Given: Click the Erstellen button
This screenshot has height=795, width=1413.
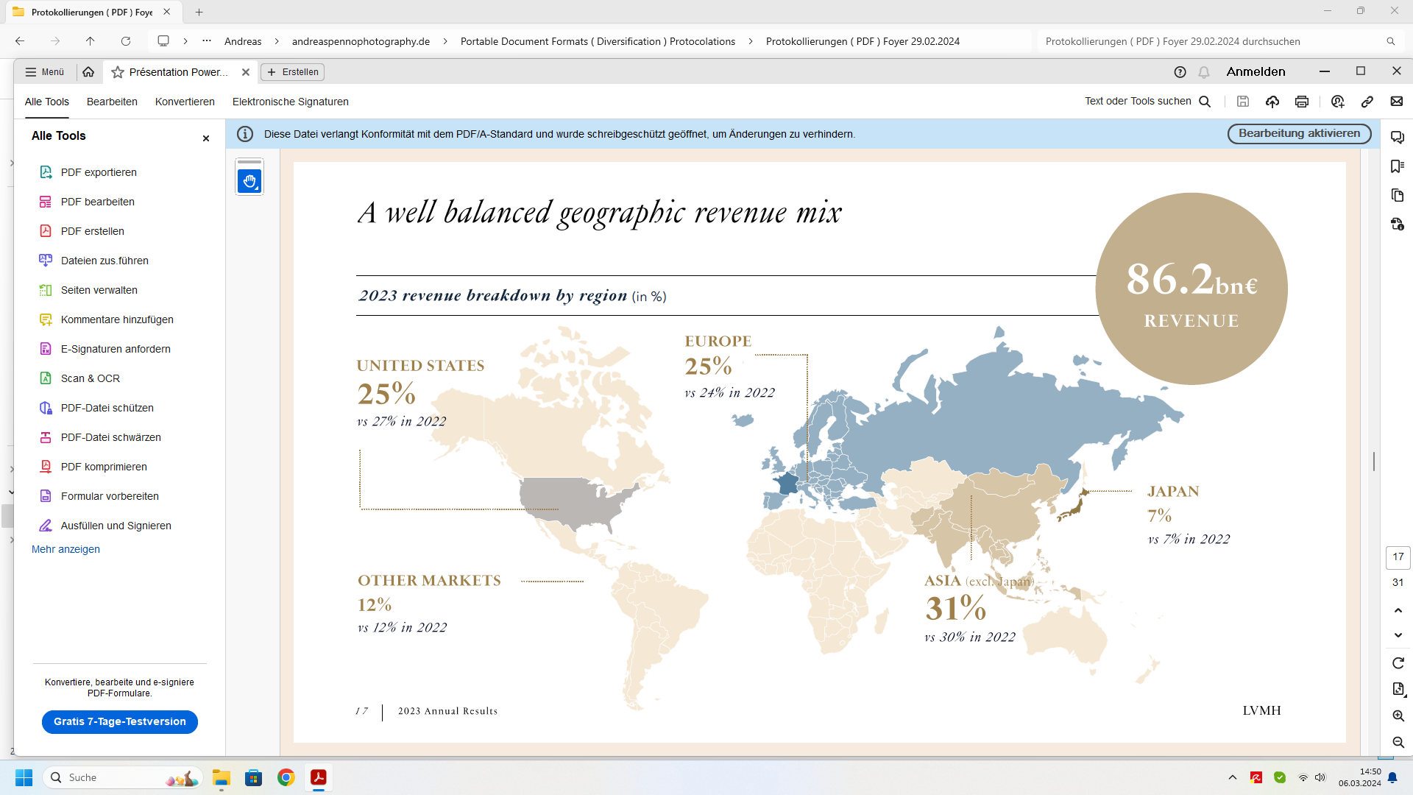Looking at the screenshot, I should point(293,72).
